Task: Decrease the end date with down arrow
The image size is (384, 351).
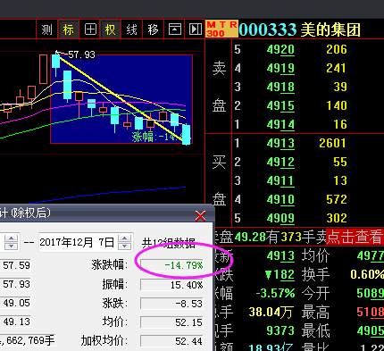Action: point(125,247)
